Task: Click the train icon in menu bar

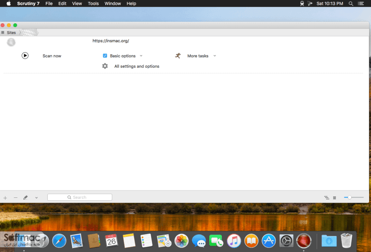Action: (x=302, y=4)
